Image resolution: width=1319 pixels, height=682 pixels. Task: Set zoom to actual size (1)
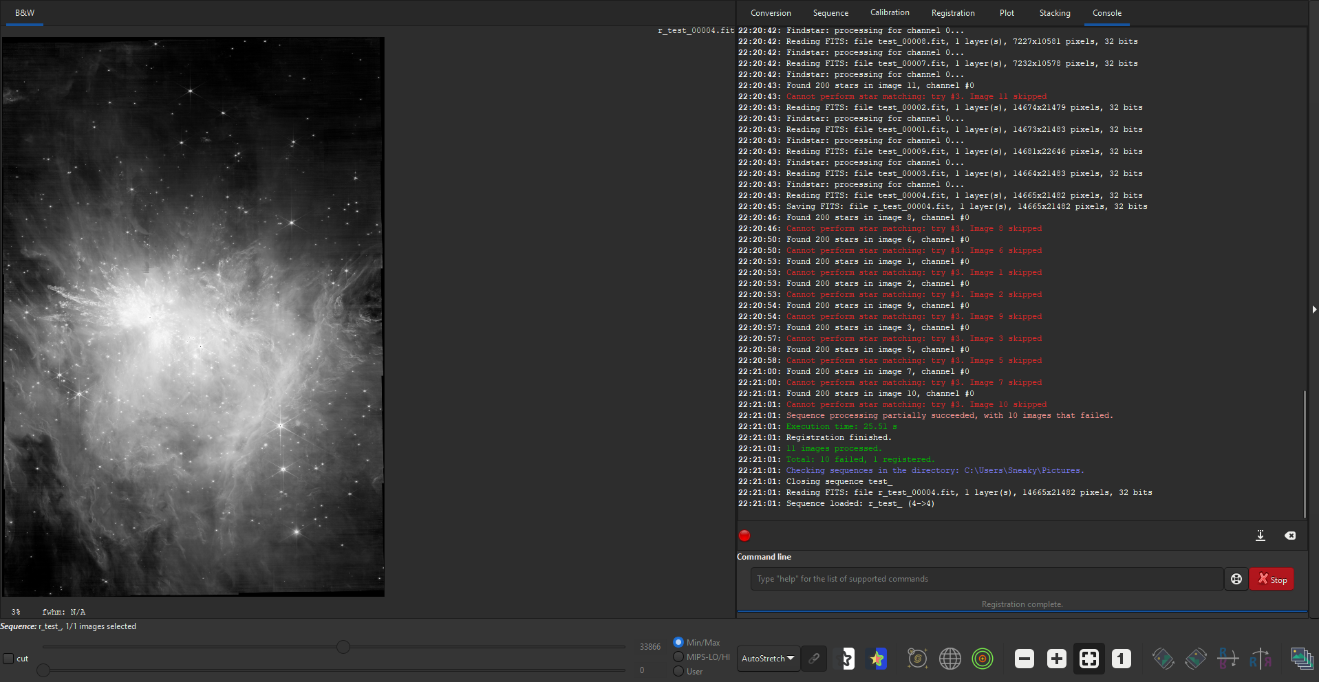[x=1121, y=659]
